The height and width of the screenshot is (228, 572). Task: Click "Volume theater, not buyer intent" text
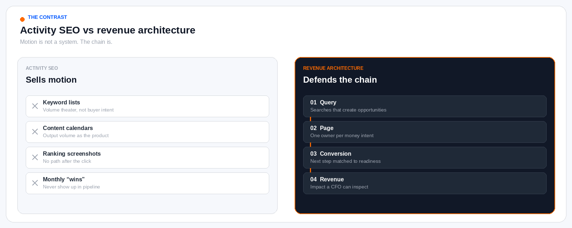point(78,110)
